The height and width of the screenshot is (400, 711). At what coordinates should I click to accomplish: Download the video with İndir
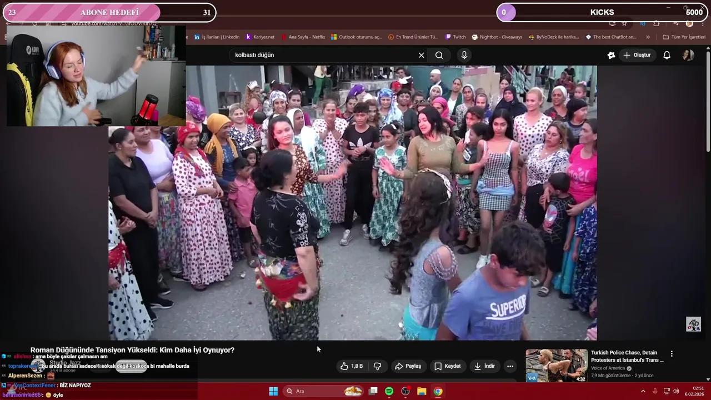point(484,366)
